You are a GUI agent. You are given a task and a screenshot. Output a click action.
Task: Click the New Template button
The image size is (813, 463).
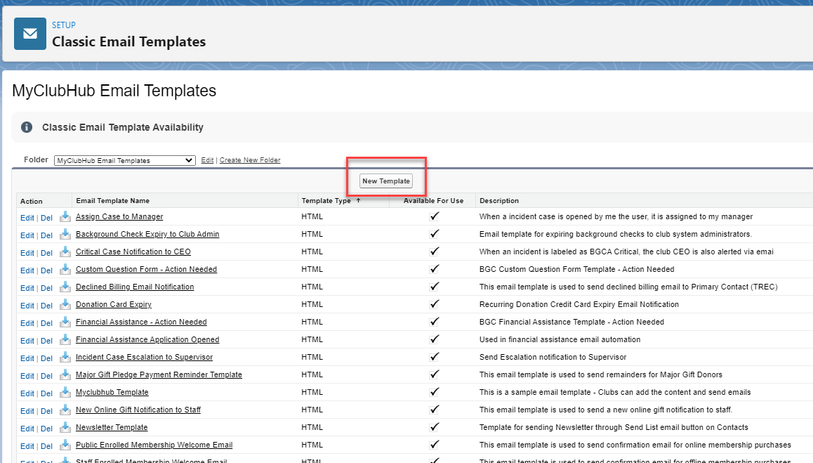point(385,181)
